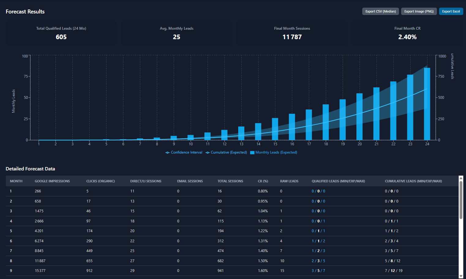Click CR value 1.22%
466x279 pixels.
[x=263, y=231]
